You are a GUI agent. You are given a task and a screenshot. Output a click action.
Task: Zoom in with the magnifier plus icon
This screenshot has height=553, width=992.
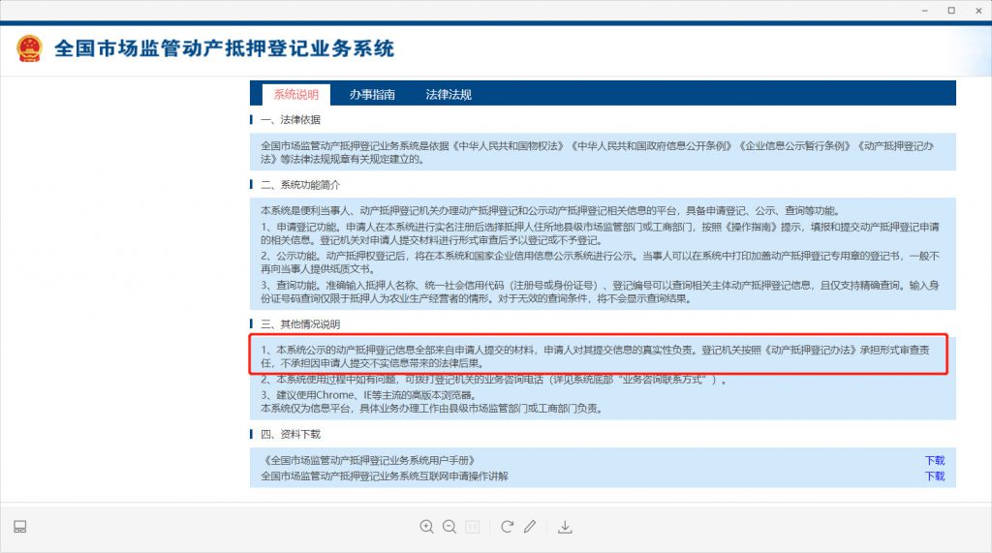(426, 527)
